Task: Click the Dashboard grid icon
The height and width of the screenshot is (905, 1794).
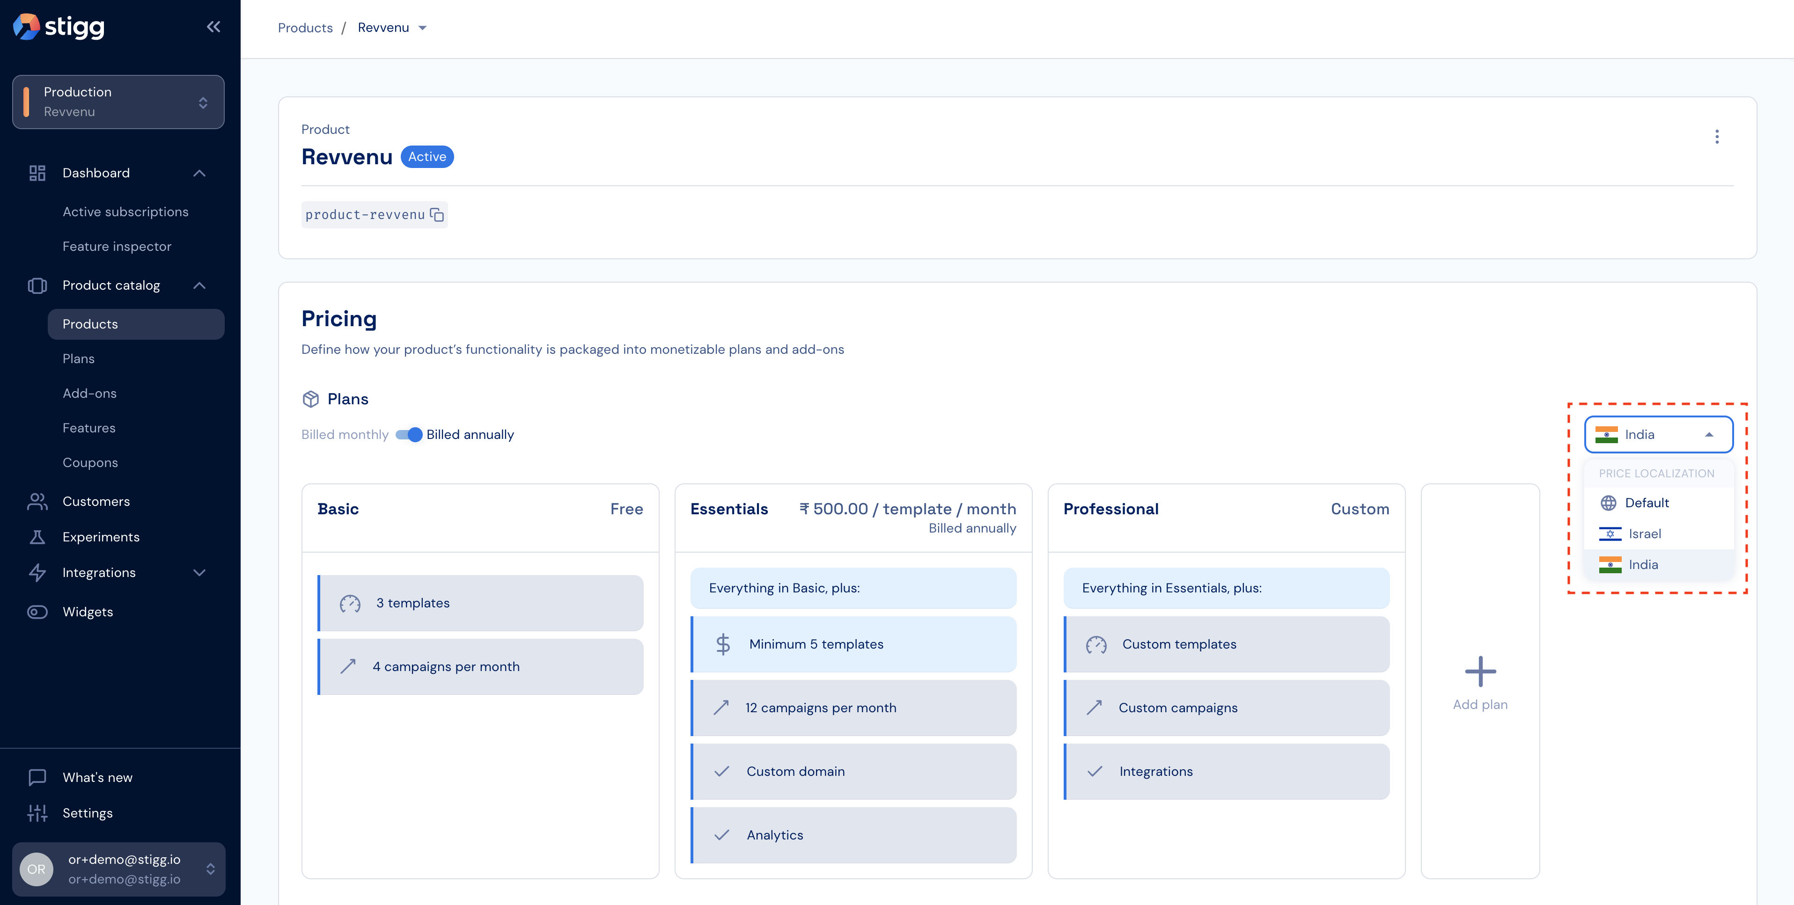Action: coord(37,173)
